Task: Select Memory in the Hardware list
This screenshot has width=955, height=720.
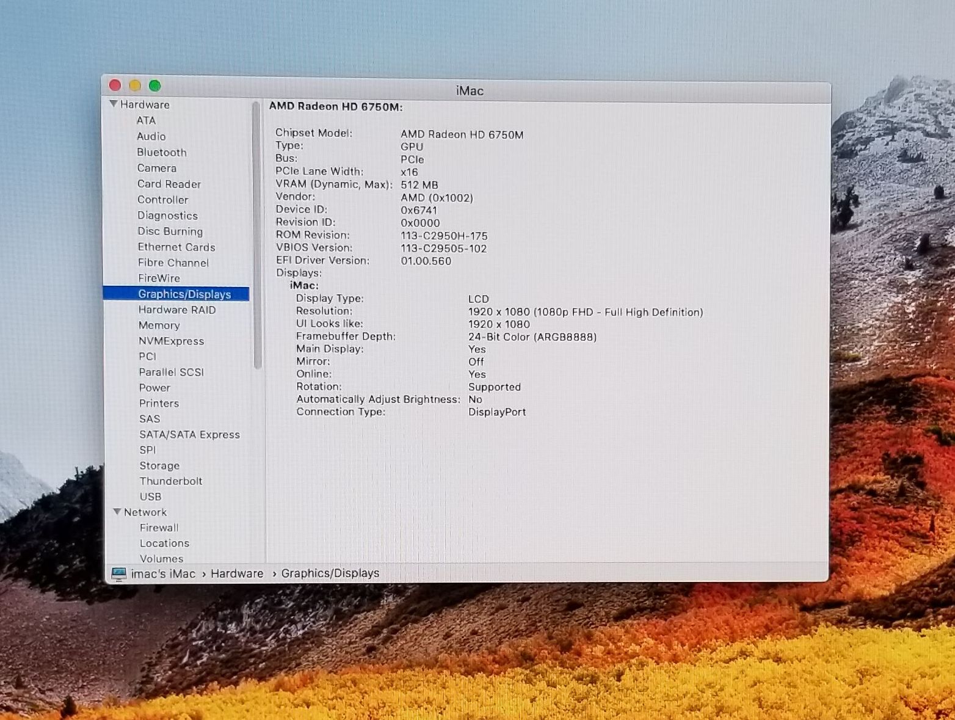Action: 159,325
